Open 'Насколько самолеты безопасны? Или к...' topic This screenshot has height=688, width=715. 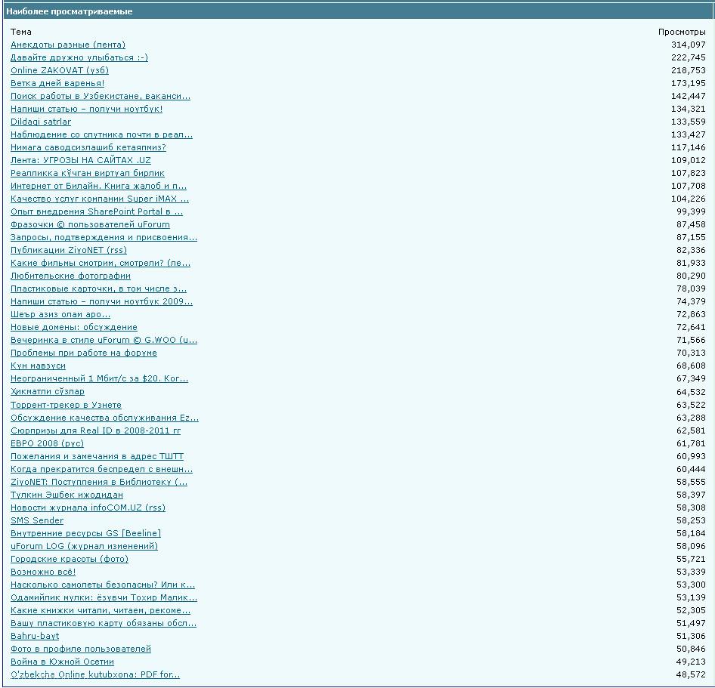point(103,584)
